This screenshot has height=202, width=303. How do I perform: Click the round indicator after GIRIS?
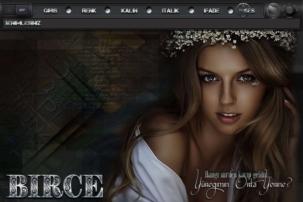68,10
